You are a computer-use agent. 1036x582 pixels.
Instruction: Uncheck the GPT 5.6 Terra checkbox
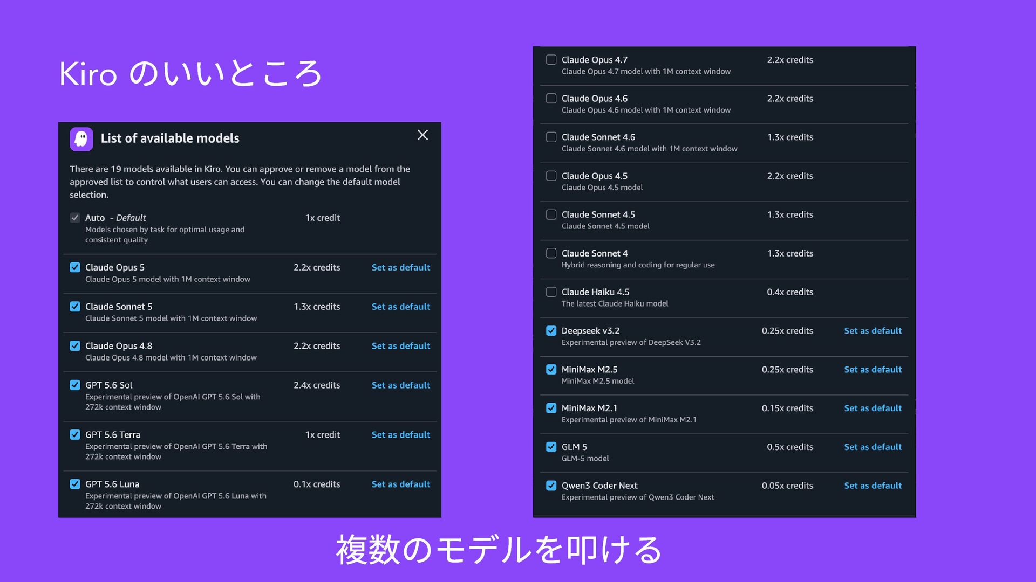[x=75, y=435]
